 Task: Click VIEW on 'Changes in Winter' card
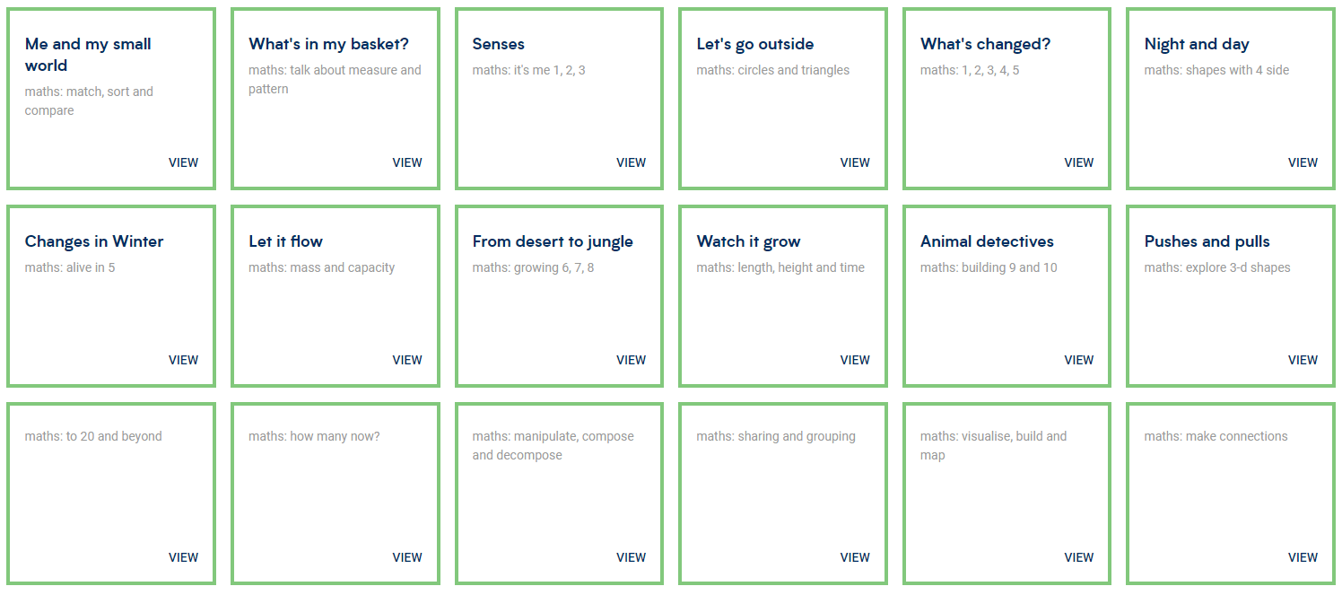(183, 360)
